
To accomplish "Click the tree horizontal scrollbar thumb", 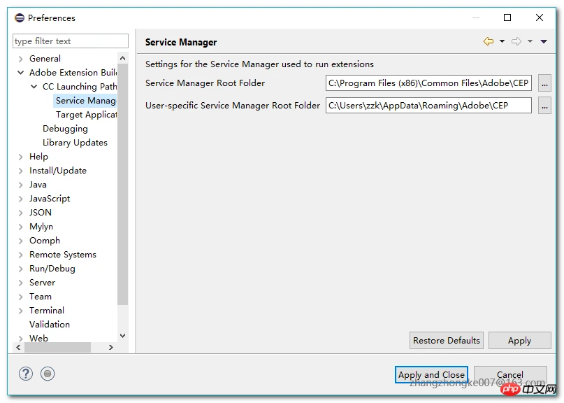I will [57, 348].
